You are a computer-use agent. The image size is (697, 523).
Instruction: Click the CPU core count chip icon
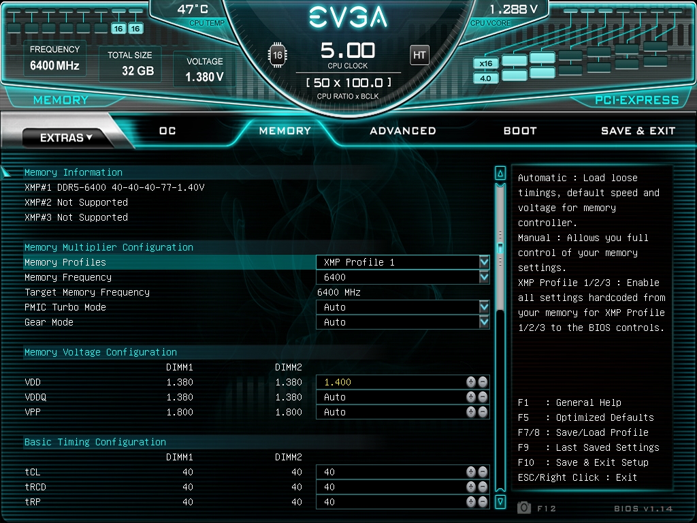click(x=278, y=55)
